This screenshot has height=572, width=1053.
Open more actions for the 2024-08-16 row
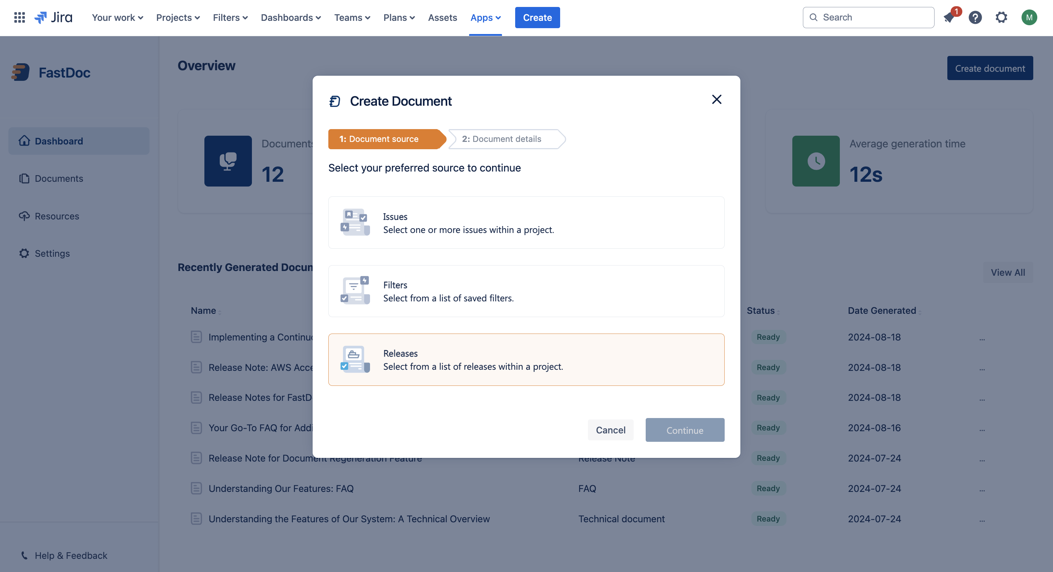pyautogui.click(x=982, y=429)
